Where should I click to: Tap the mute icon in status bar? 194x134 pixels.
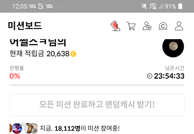[144, 6]
